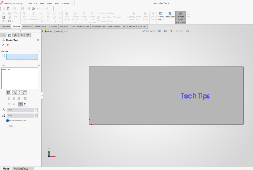The width and height of the screenshot is (253, 170).
Task: Toggle Shaded Sketch Contours
Action: [180, 18]
